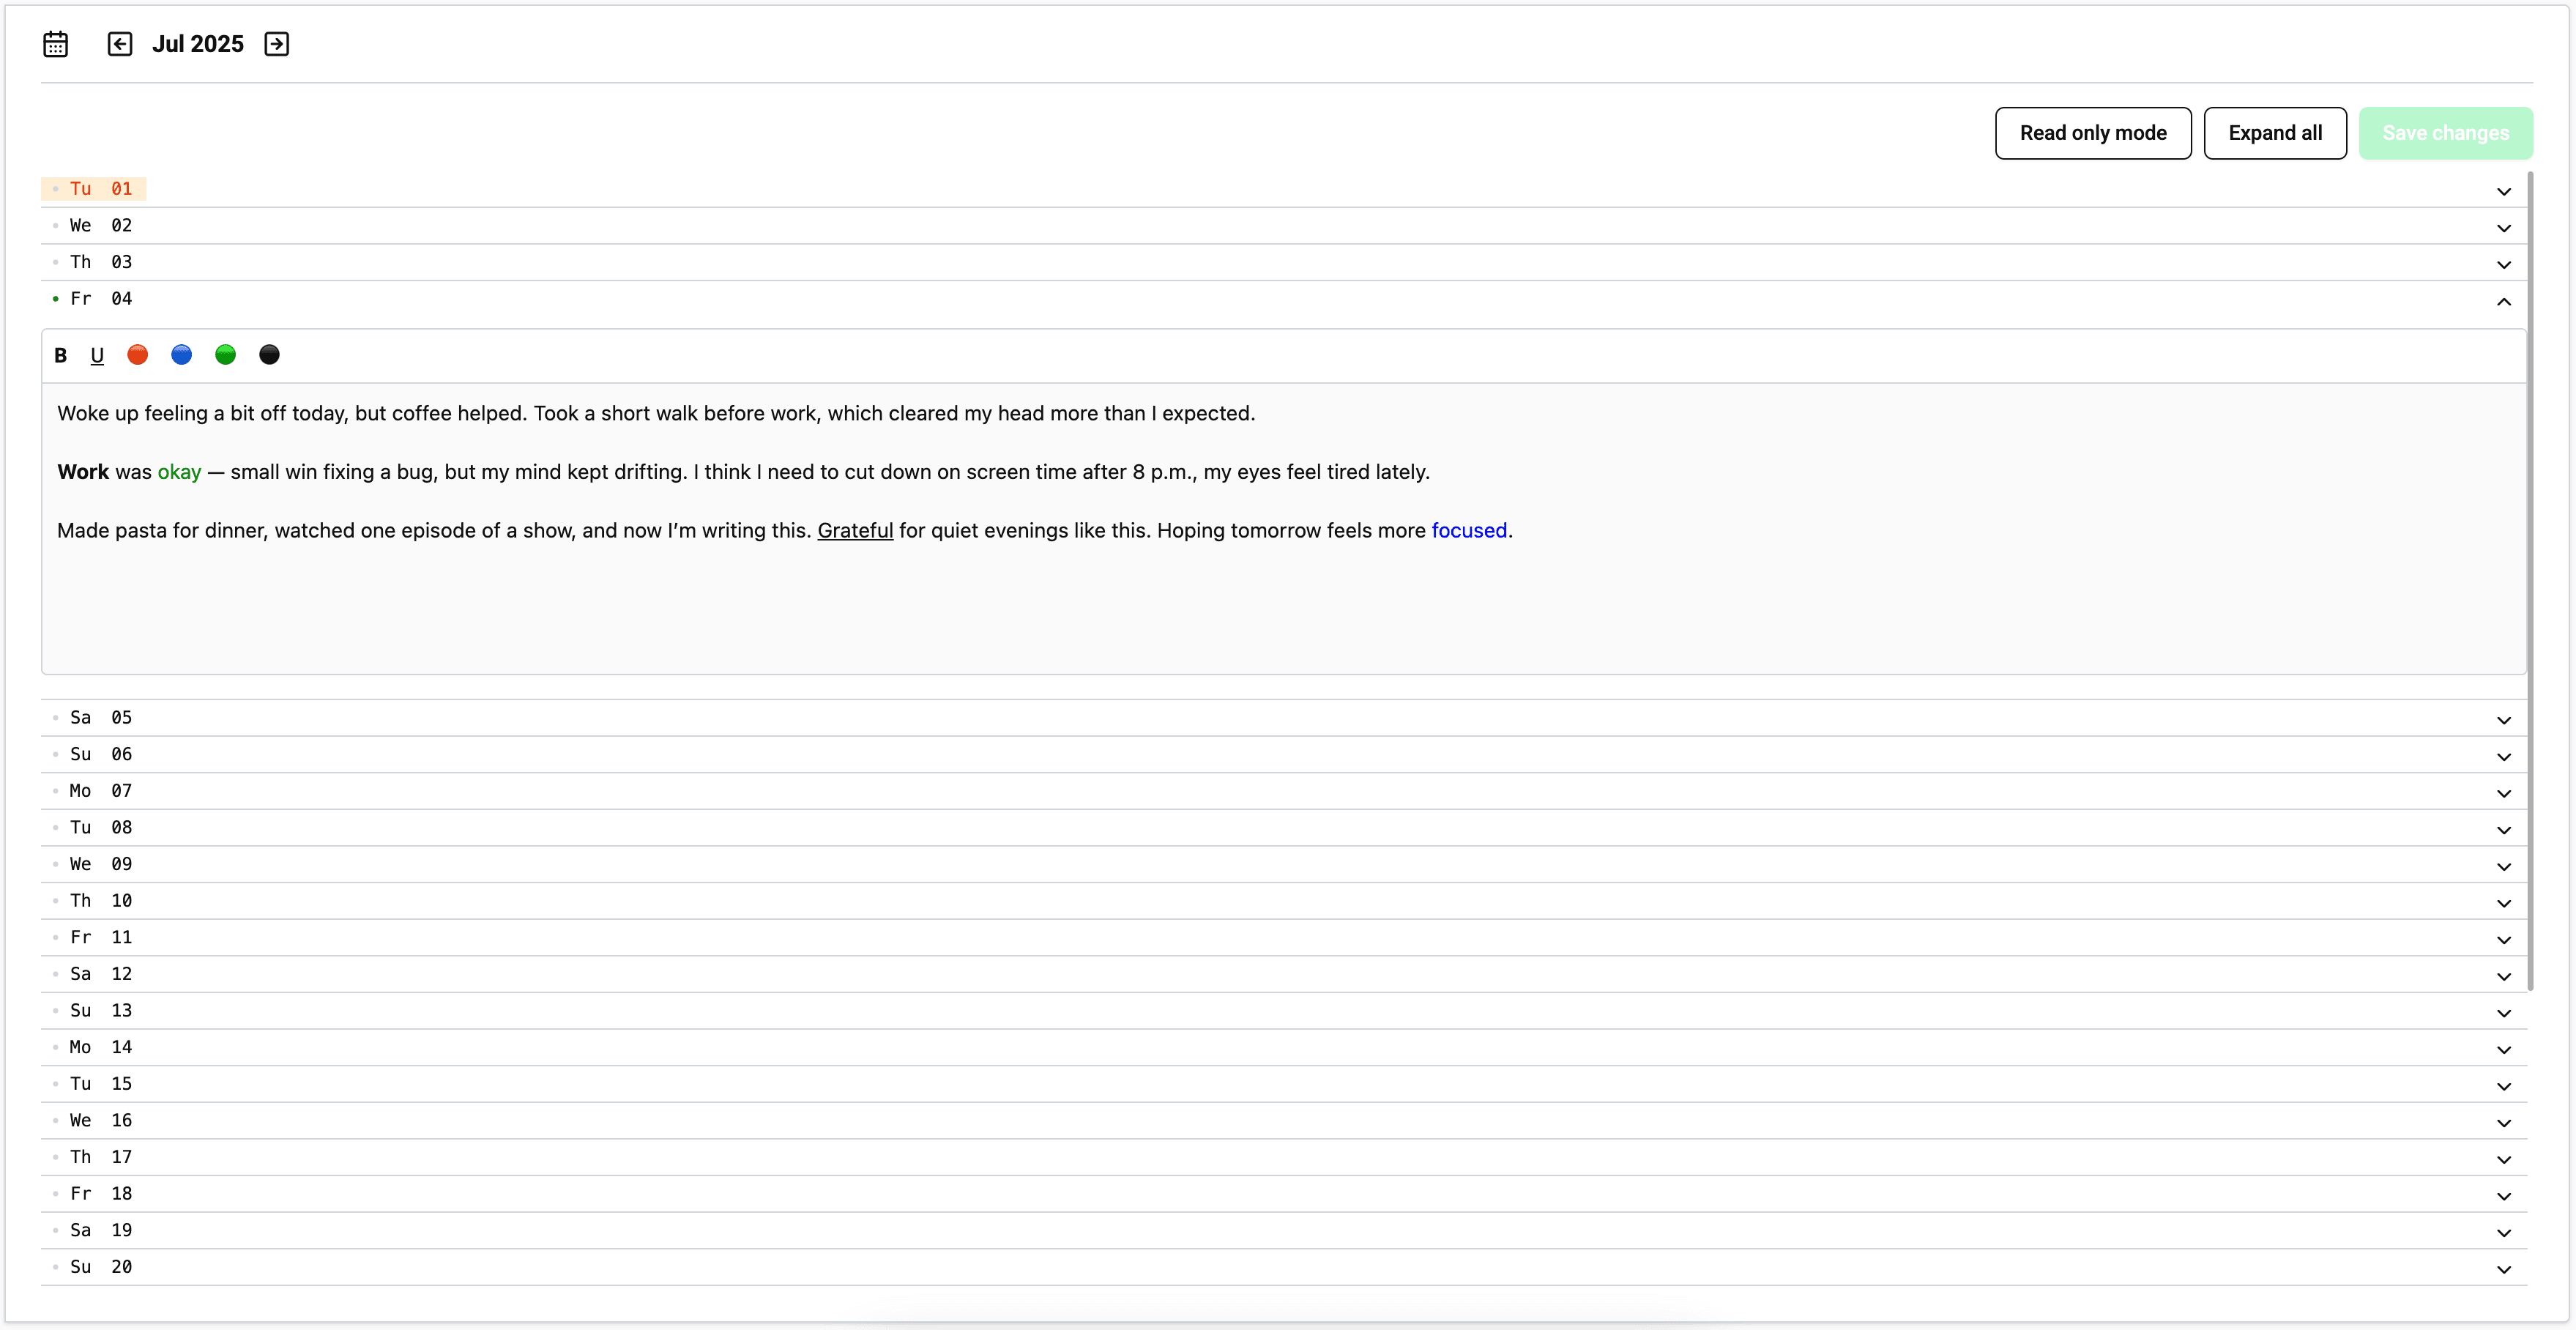Expand the Tu 01 entry chevron
Screen dimensions: 2576x1330
tap(2503, 191)
